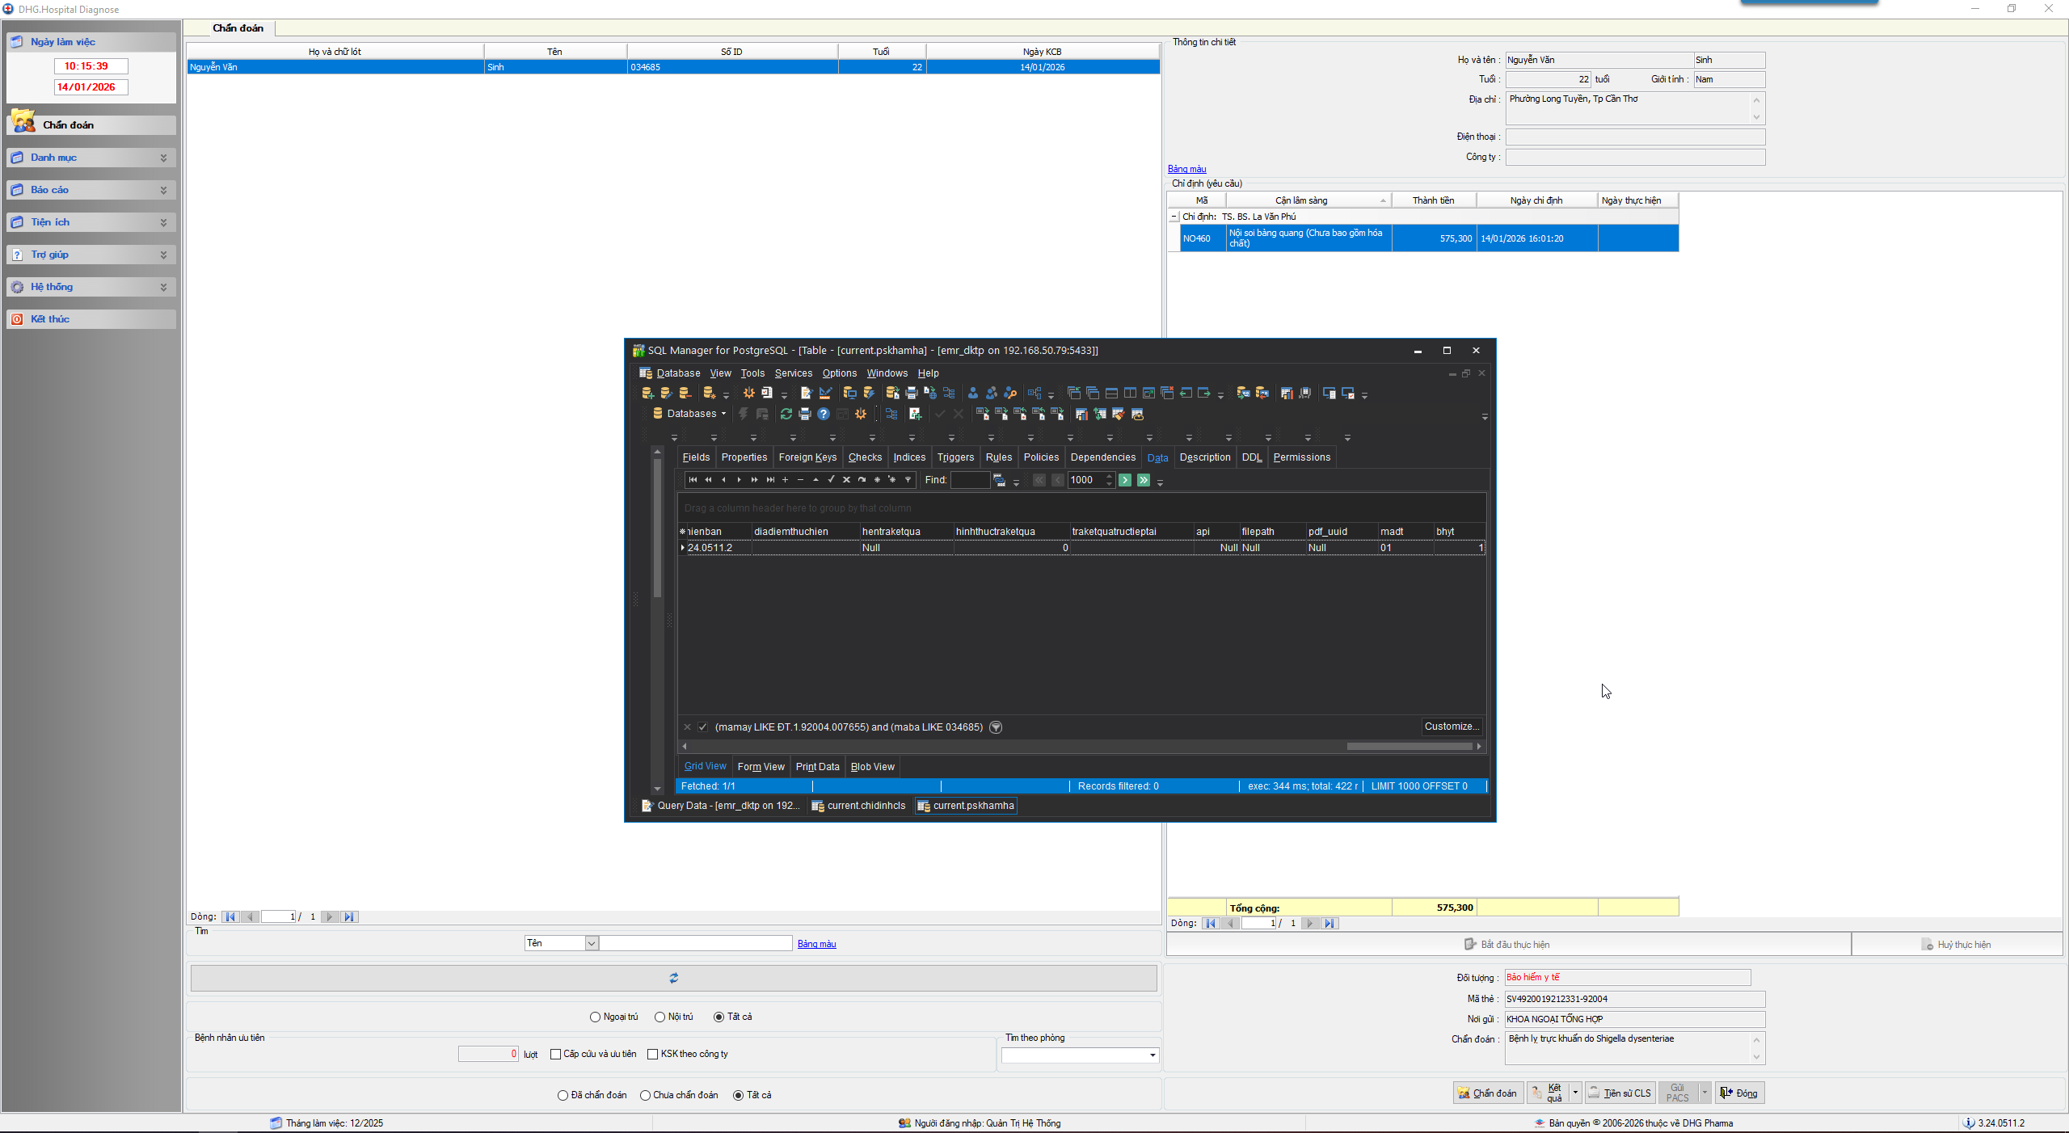Viewport: 2069px width, 1133px height.
Task: Switch to the DDL tab
Action: [x=1251, y=457]
